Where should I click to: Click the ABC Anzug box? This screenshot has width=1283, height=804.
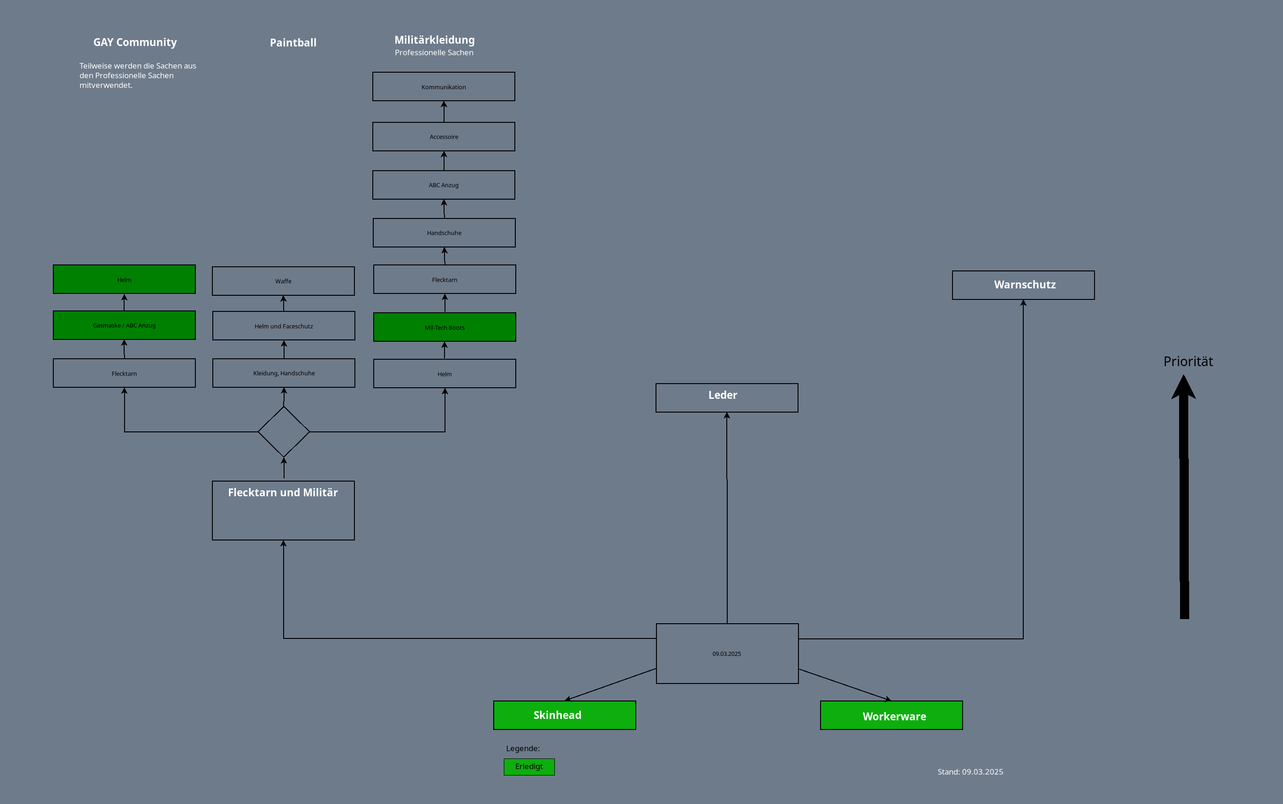coord(443,185)
